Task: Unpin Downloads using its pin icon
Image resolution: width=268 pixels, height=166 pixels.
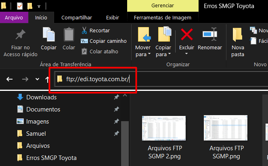Action: [116, 97]
